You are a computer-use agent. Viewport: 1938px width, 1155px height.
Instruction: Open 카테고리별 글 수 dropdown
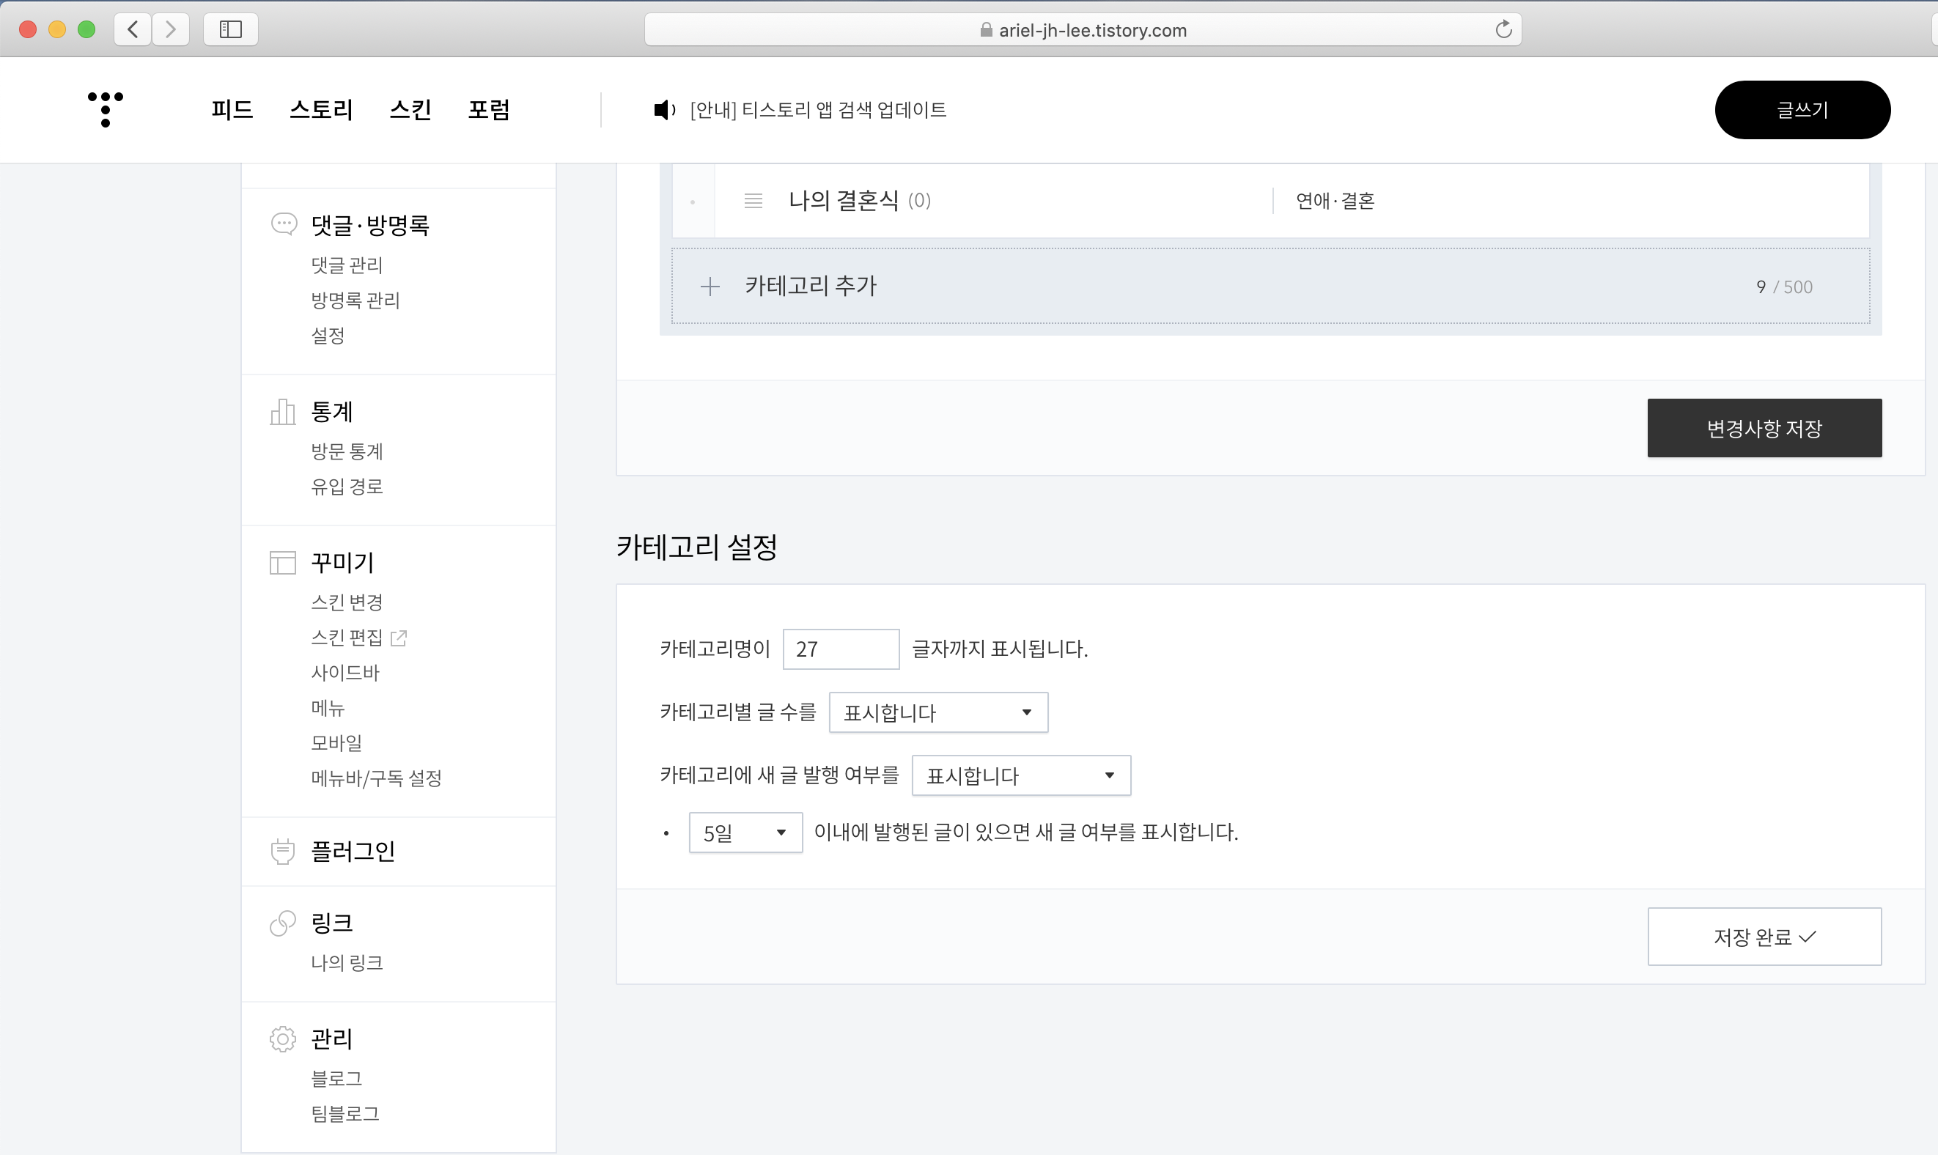click(938, 712)
